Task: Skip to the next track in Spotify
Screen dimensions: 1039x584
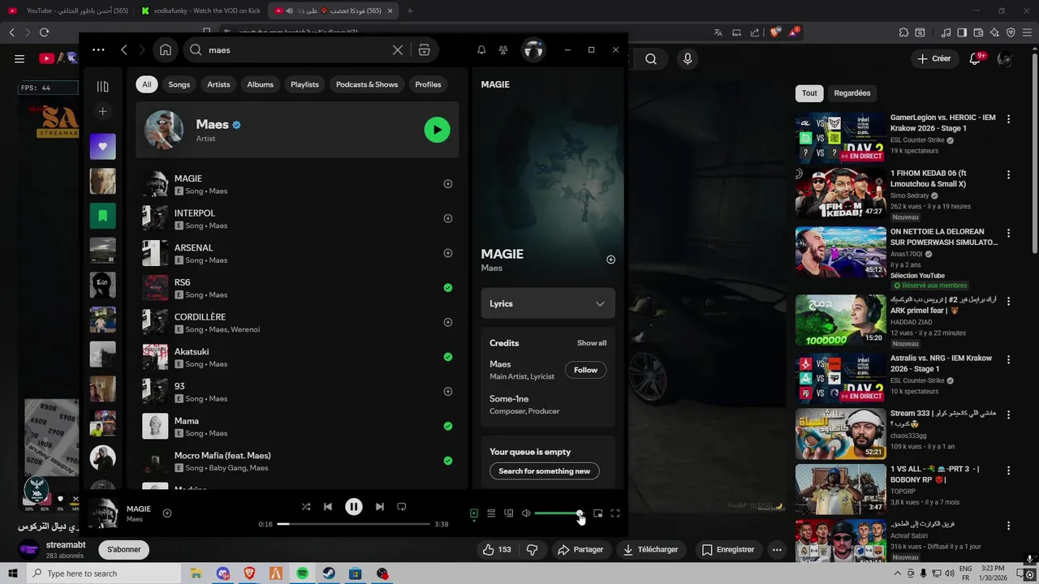Action: (380, 506)
